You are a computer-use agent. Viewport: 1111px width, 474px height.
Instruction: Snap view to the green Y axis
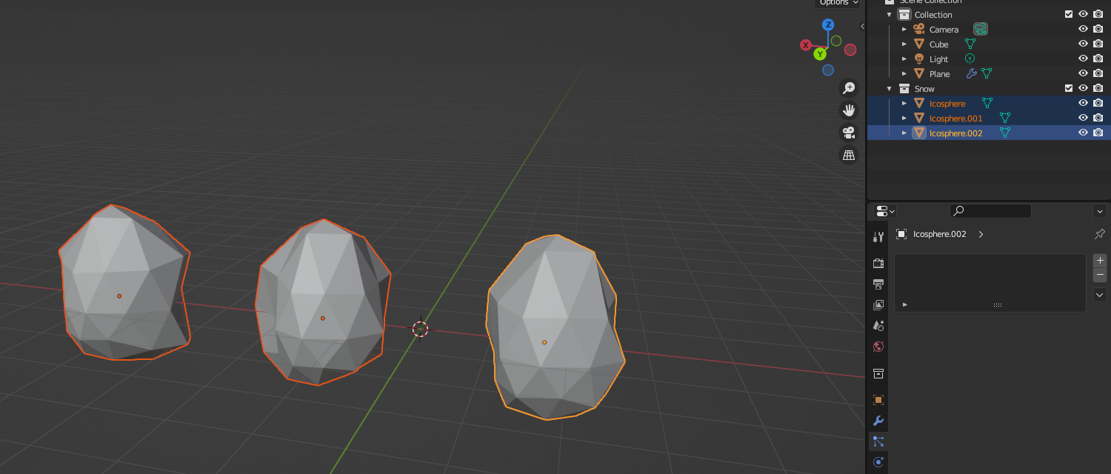820,54
